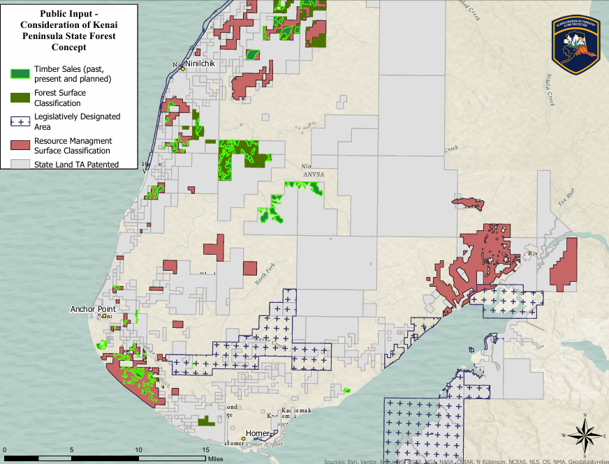Click the yellow Anchor Point town marker
The width and height of the screenshot is (609, 464).
105,316
